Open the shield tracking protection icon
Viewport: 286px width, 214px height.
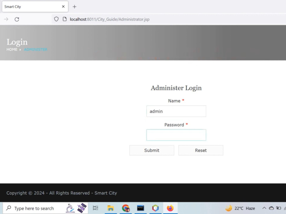(56, 19)
